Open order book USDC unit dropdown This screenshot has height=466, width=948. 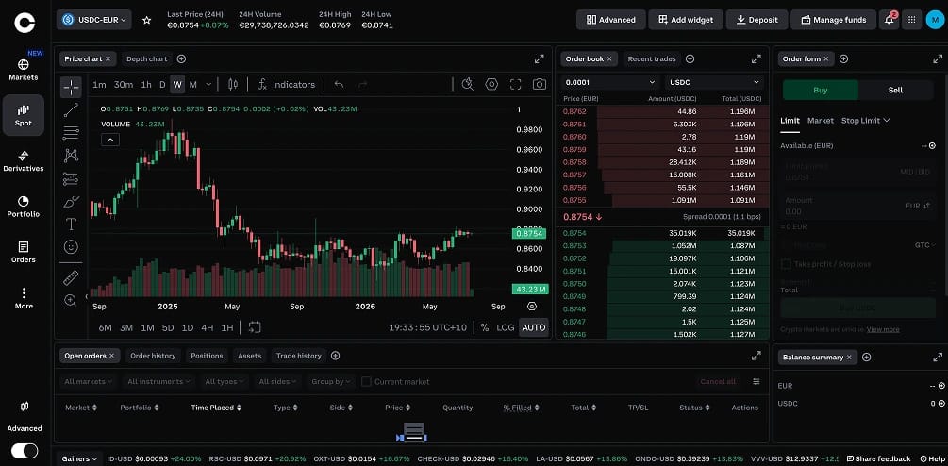[x=715, y=82]
